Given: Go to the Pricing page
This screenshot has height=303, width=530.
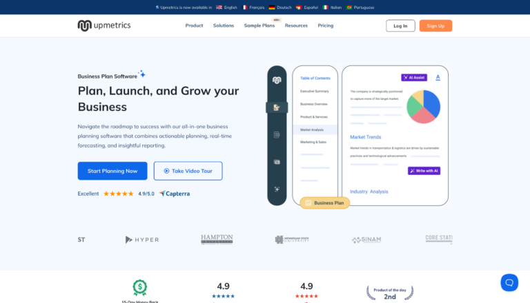Looking at the screenshot, I should point(326,25).
